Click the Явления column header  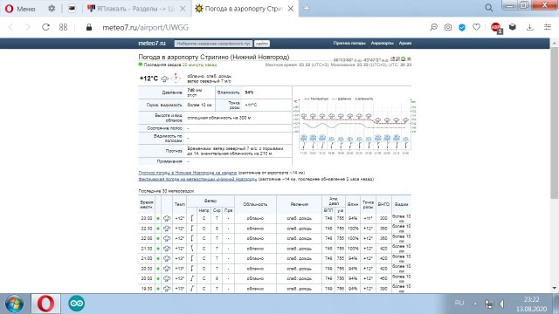coord(299,204)
